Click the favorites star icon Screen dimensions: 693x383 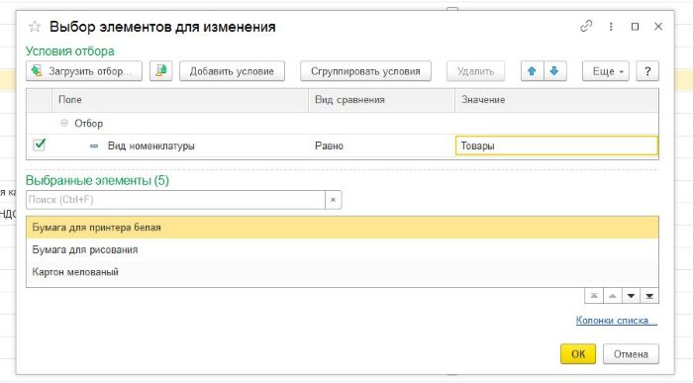[x=35, y=27]
